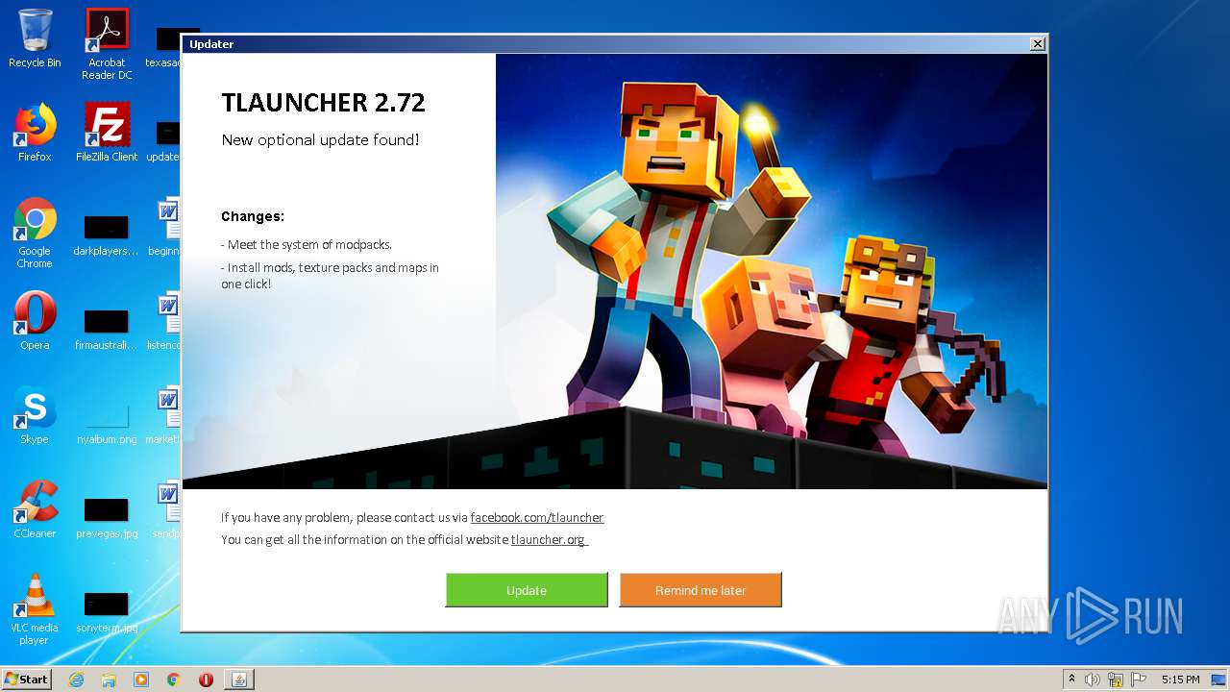1230x692 pixels.
Task: Select the darkplayers file on desktop
Action: pyautogui.click(x=106, y=235)
